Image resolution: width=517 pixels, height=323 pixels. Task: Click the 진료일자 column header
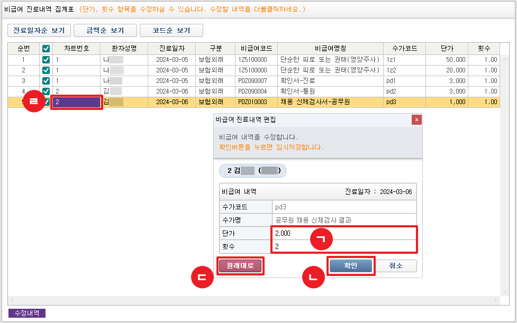click(171, 49)
